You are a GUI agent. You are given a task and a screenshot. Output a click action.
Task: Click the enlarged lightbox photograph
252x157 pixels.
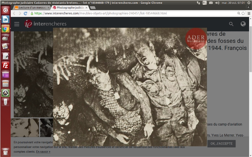(x=130, y=87)
